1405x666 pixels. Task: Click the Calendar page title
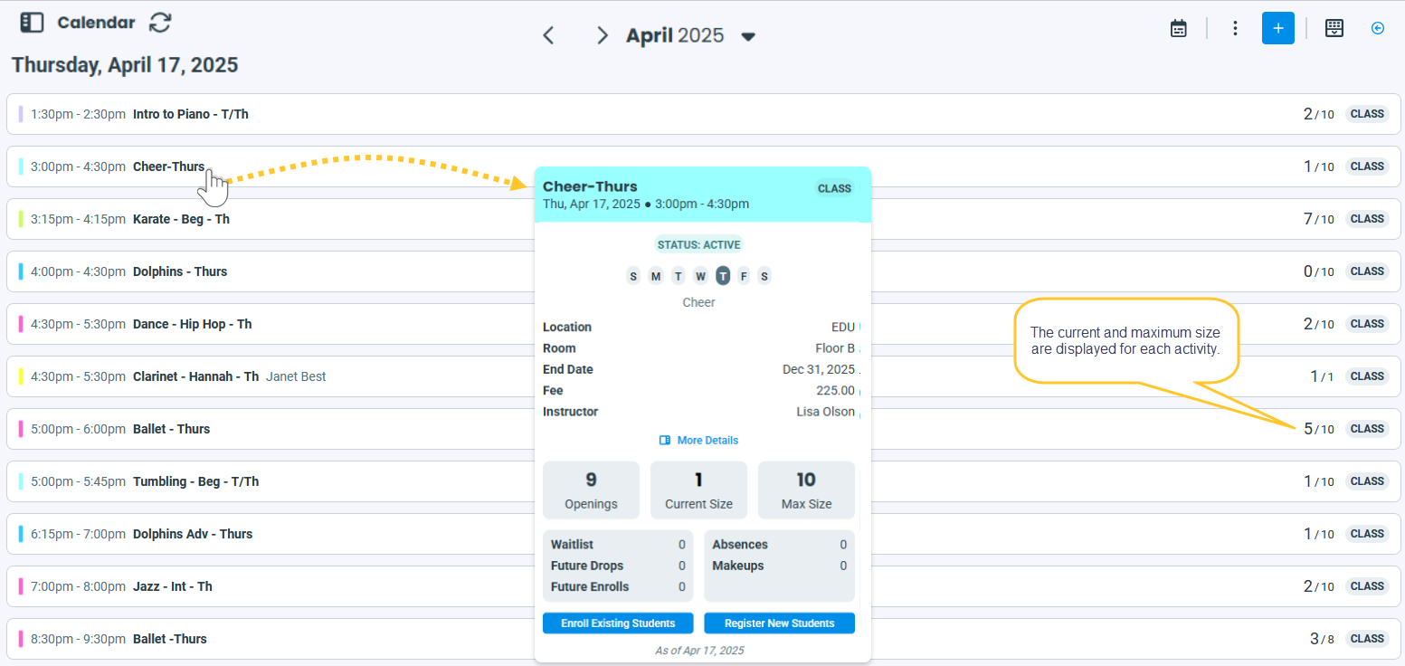tap(96, 23)
